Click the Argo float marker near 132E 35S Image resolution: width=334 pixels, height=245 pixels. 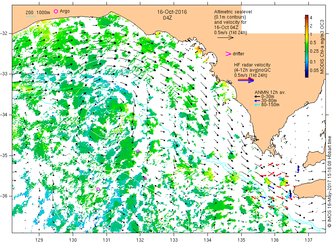138,151
